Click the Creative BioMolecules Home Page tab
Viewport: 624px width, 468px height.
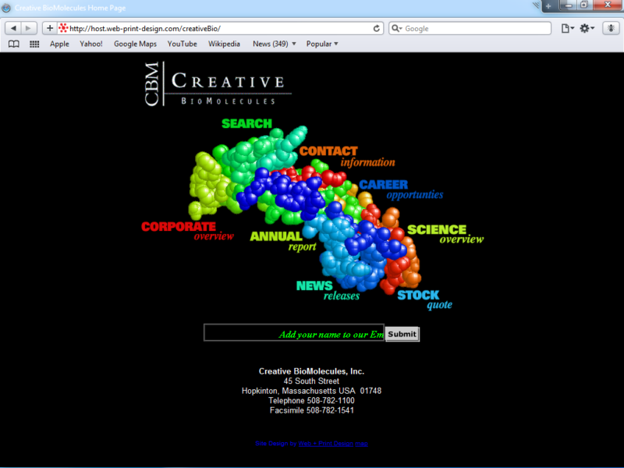pos(70,8)
